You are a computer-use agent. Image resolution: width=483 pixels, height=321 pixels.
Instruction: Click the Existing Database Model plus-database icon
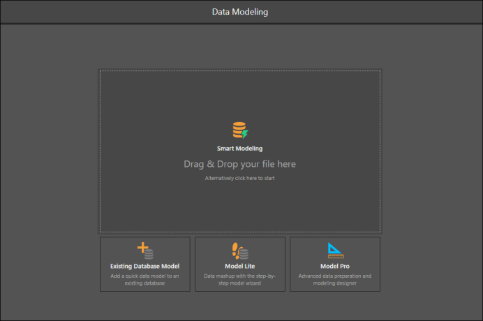coord(145,251)
